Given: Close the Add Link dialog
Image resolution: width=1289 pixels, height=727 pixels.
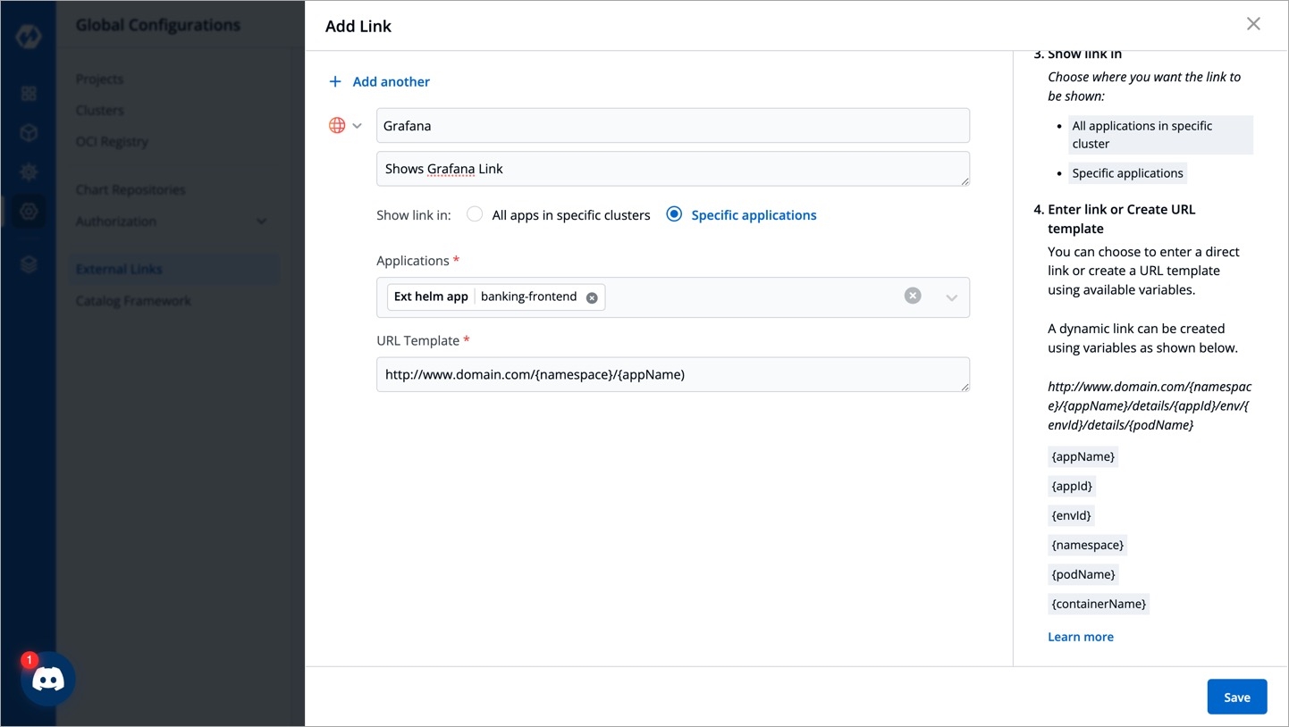Looking at the screenshot, I should [x=1253, y=24].
